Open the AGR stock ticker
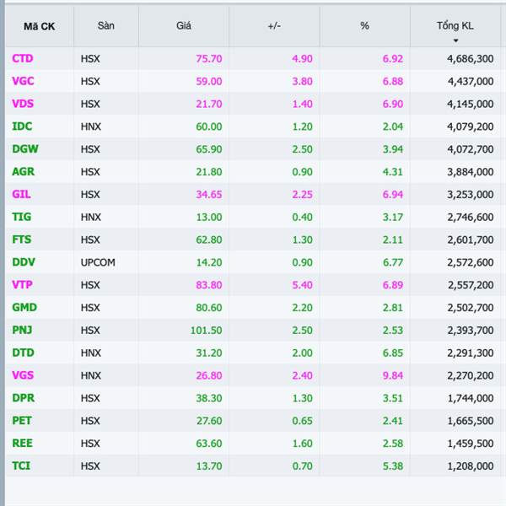The height and width of the screenshot is (506, 506). pos(23,171)
